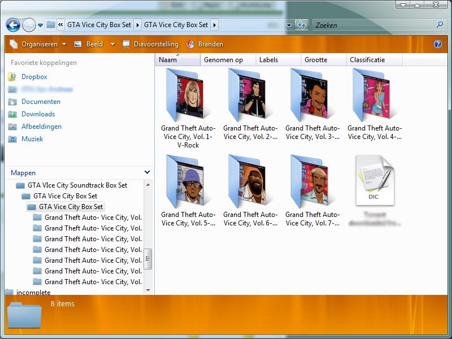Open the address bar history dropdown
452x339 pixels.
tap(289, 25)
